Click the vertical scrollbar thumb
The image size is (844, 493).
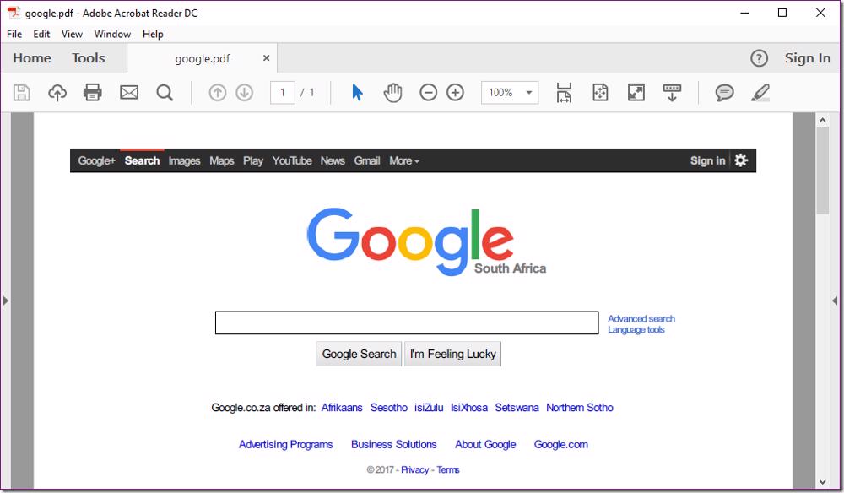click(822, 171)
